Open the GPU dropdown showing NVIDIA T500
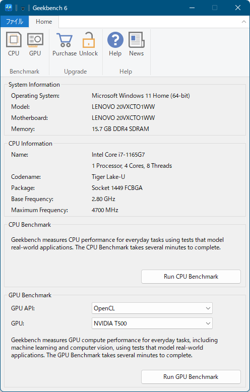This screenshot has width=250, height=392. coord(152,323)
